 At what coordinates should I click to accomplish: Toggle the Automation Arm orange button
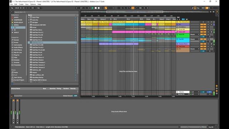coord(106,8)
